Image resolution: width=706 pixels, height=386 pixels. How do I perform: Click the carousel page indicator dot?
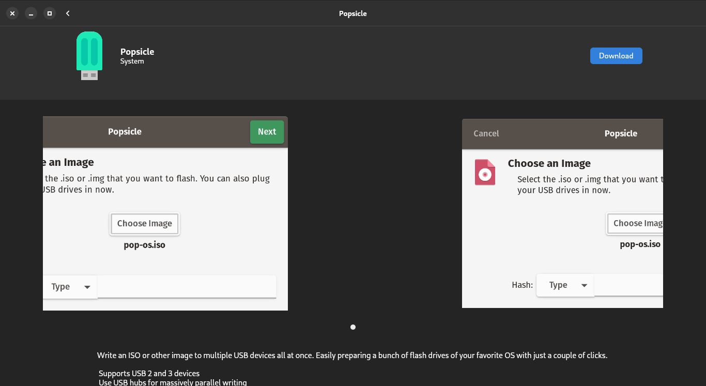[353, 327]
